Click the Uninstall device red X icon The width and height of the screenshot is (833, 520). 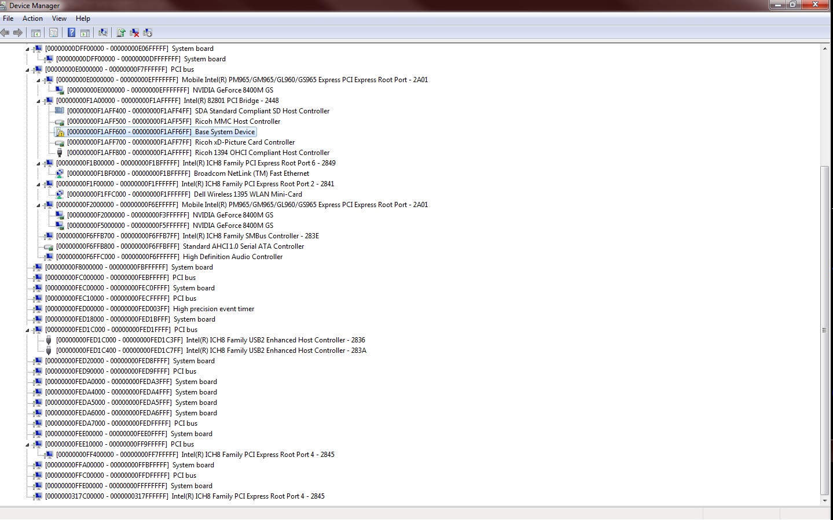tap(134, 33)
